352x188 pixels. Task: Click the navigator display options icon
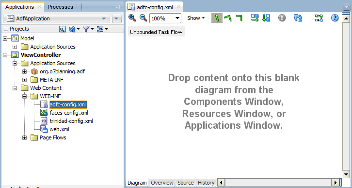click(x=100, y=29)
